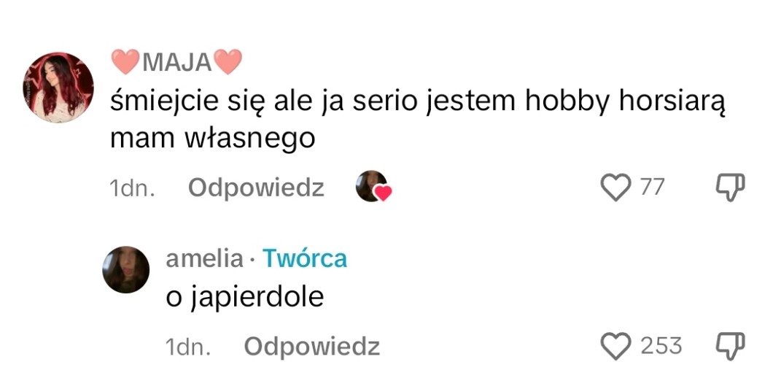Click the heart emoji before MAJA's name
The width and height of the screenshot is (773, 370).
point(125,62)
